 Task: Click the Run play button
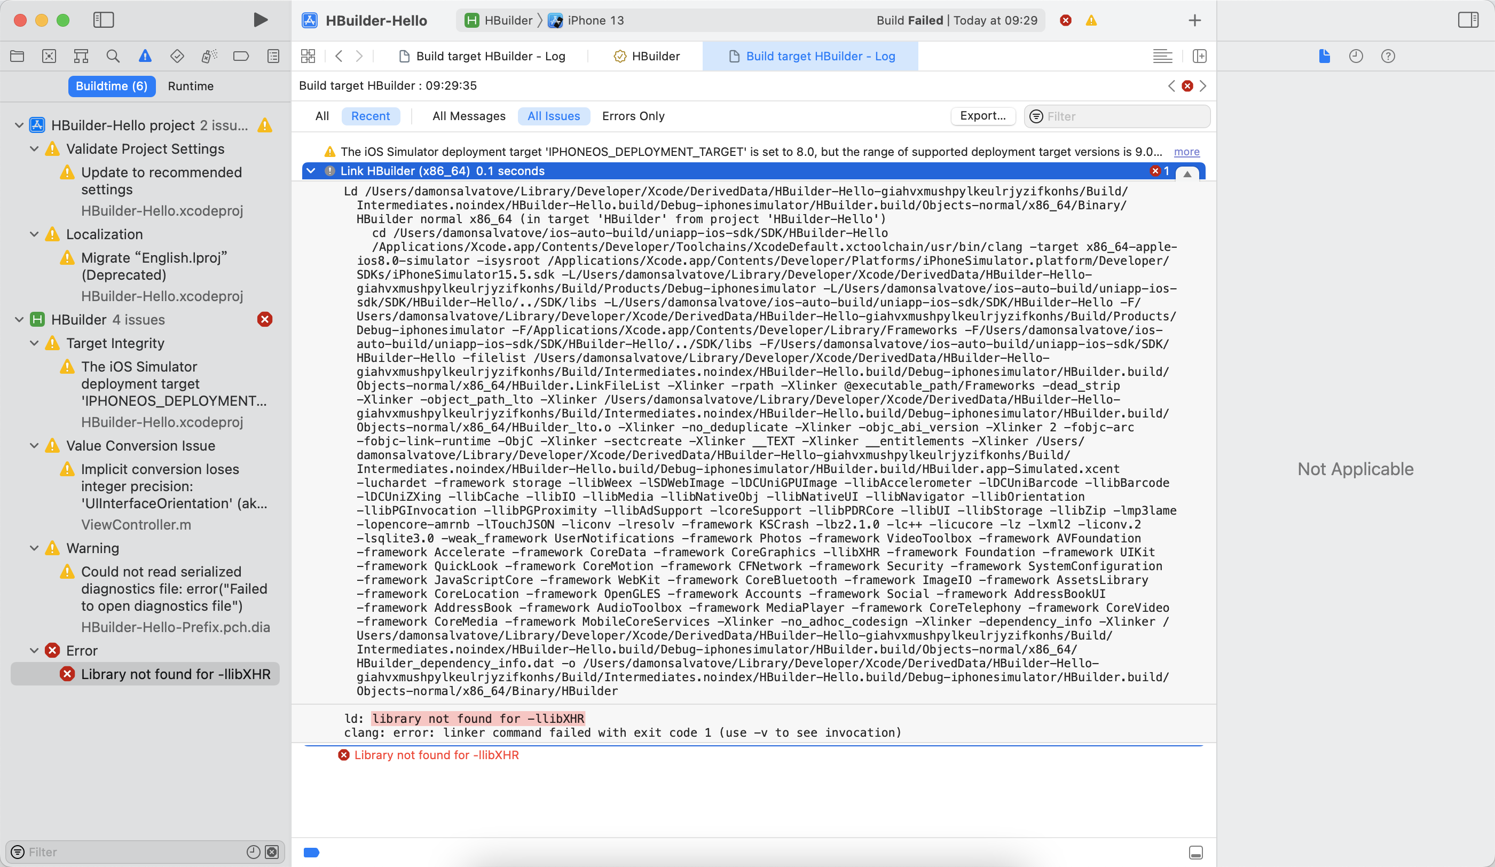tap(260, 20)
